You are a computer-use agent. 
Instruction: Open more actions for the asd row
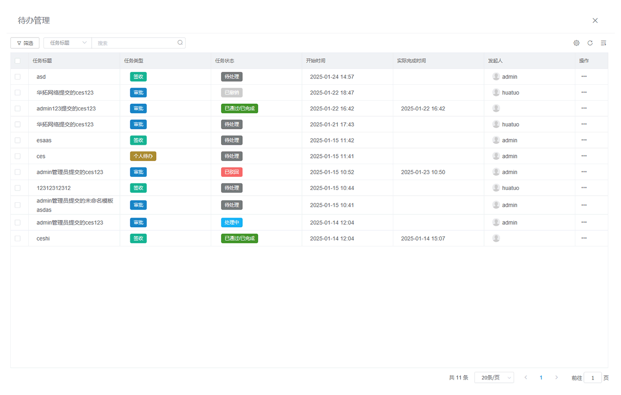click(584, 76)
